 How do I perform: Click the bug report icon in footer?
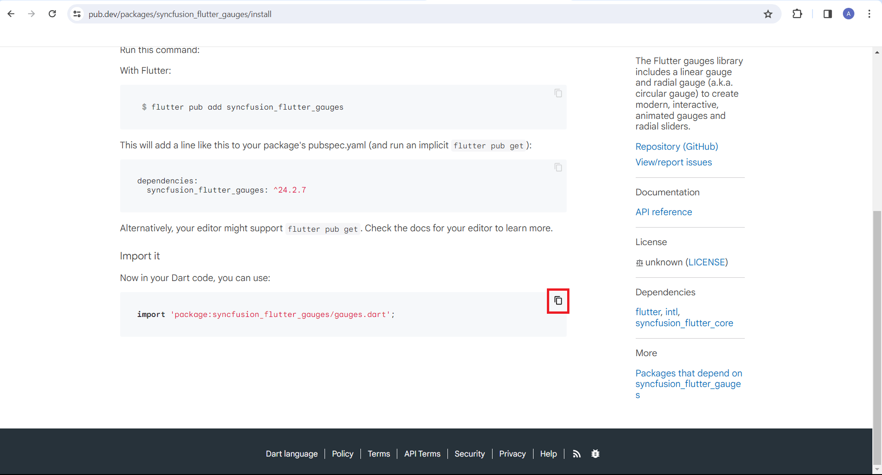595,454
